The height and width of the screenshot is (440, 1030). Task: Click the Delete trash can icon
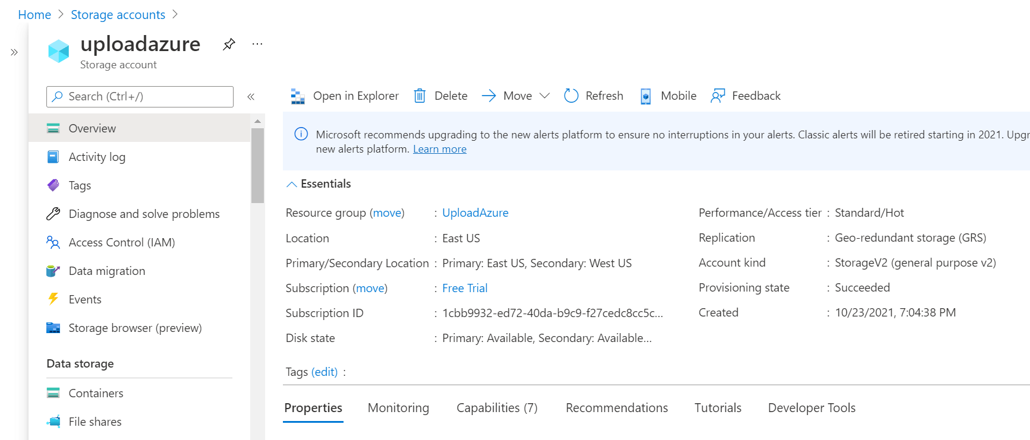[x=420, y=96]
